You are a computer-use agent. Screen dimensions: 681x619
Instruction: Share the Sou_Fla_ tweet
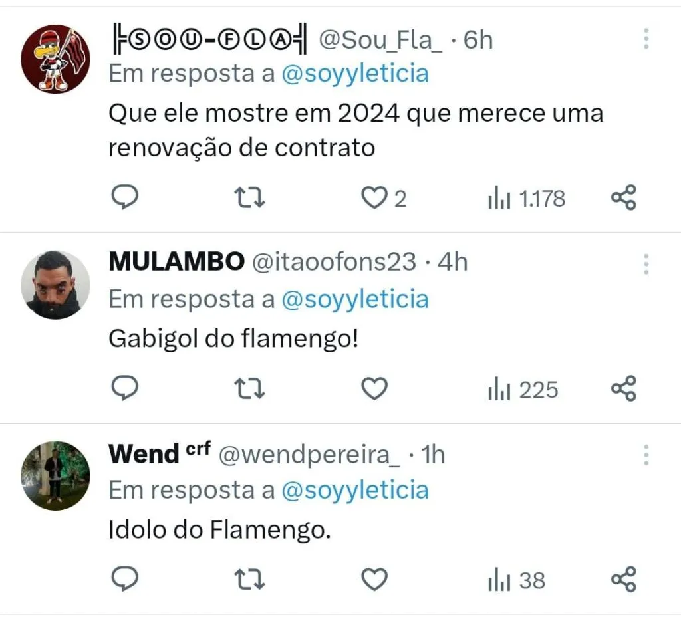coord(623,197)
